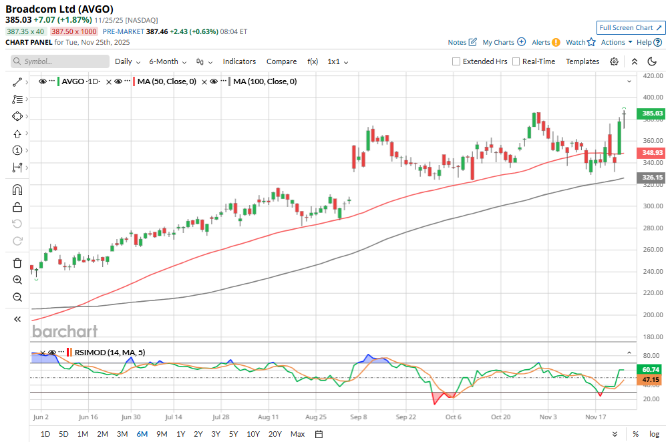Open the Indicators menu
Image resolution: width=666 pixels, height=446 pixels.
(x=239, y=61)
